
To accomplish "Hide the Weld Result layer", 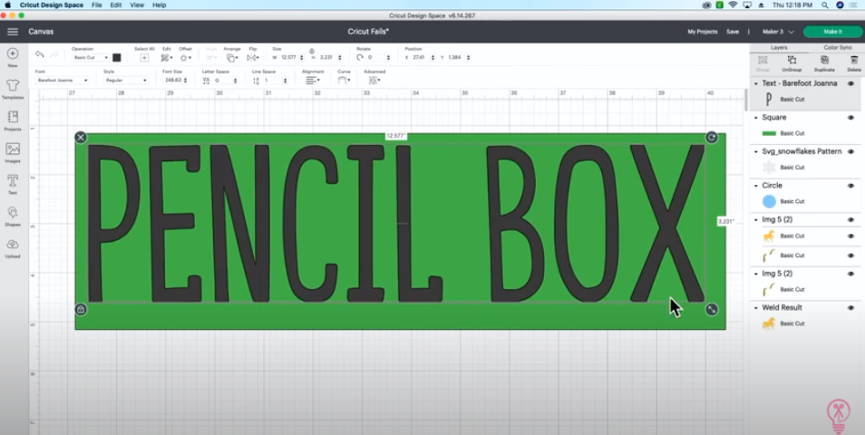I will [x=850, y=307].
